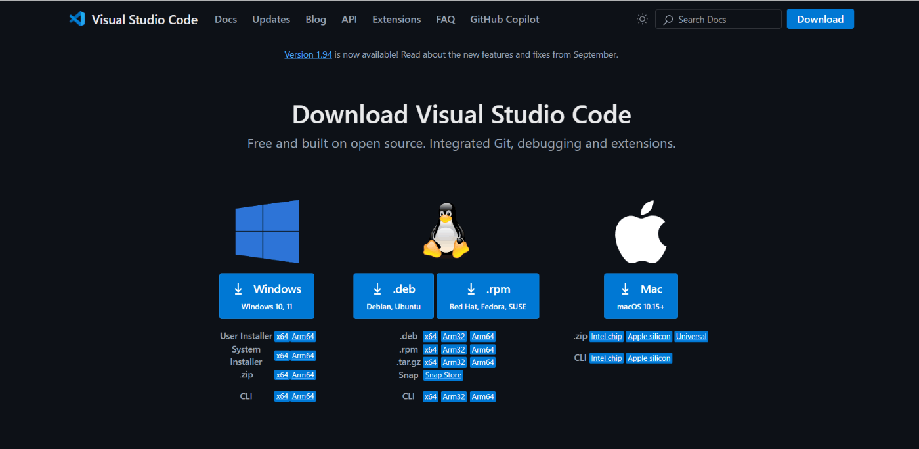This screenshot has height=449, width=919.
Task: Click the 'Visual Studio Code' brand text
Action: (x=144, y=20)
